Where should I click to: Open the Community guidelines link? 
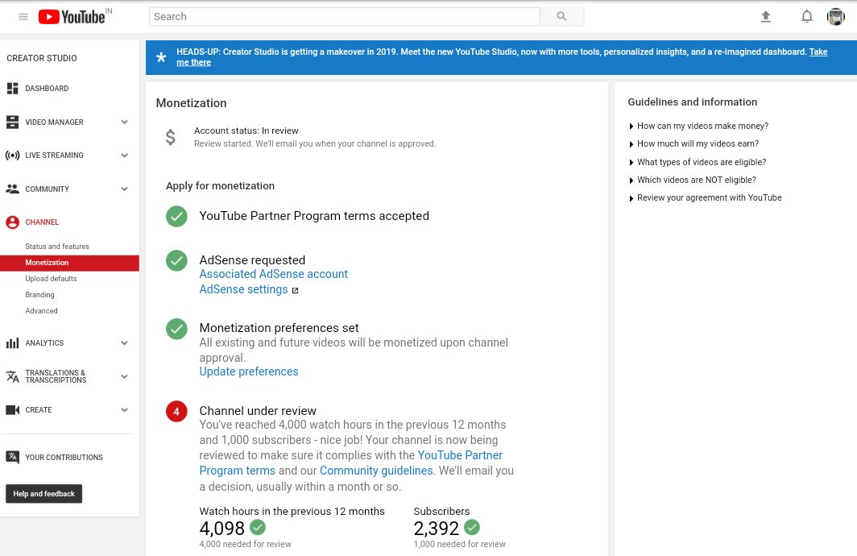[376, 471]
